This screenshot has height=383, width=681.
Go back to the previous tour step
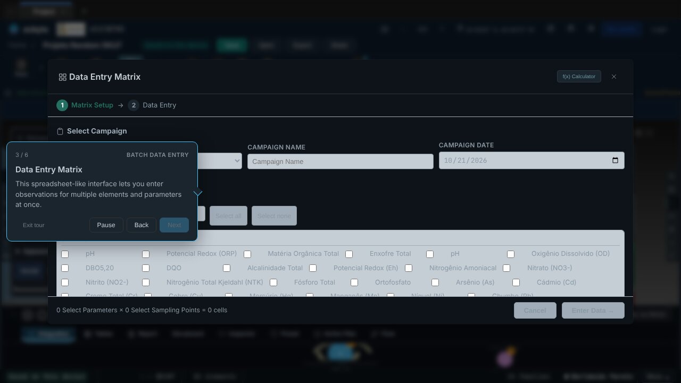coord(142,225)
